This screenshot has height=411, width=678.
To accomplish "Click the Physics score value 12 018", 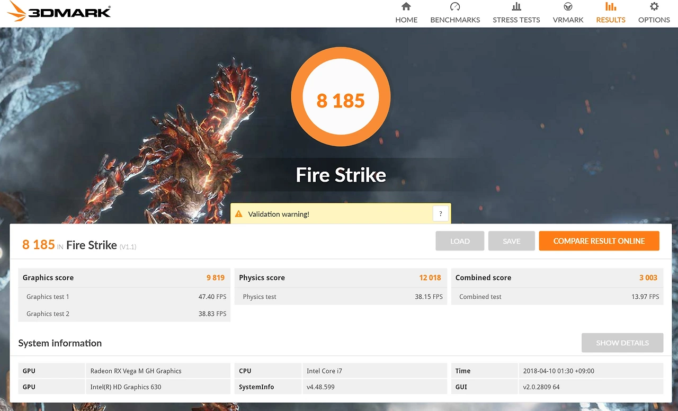I will pos(430,278).
